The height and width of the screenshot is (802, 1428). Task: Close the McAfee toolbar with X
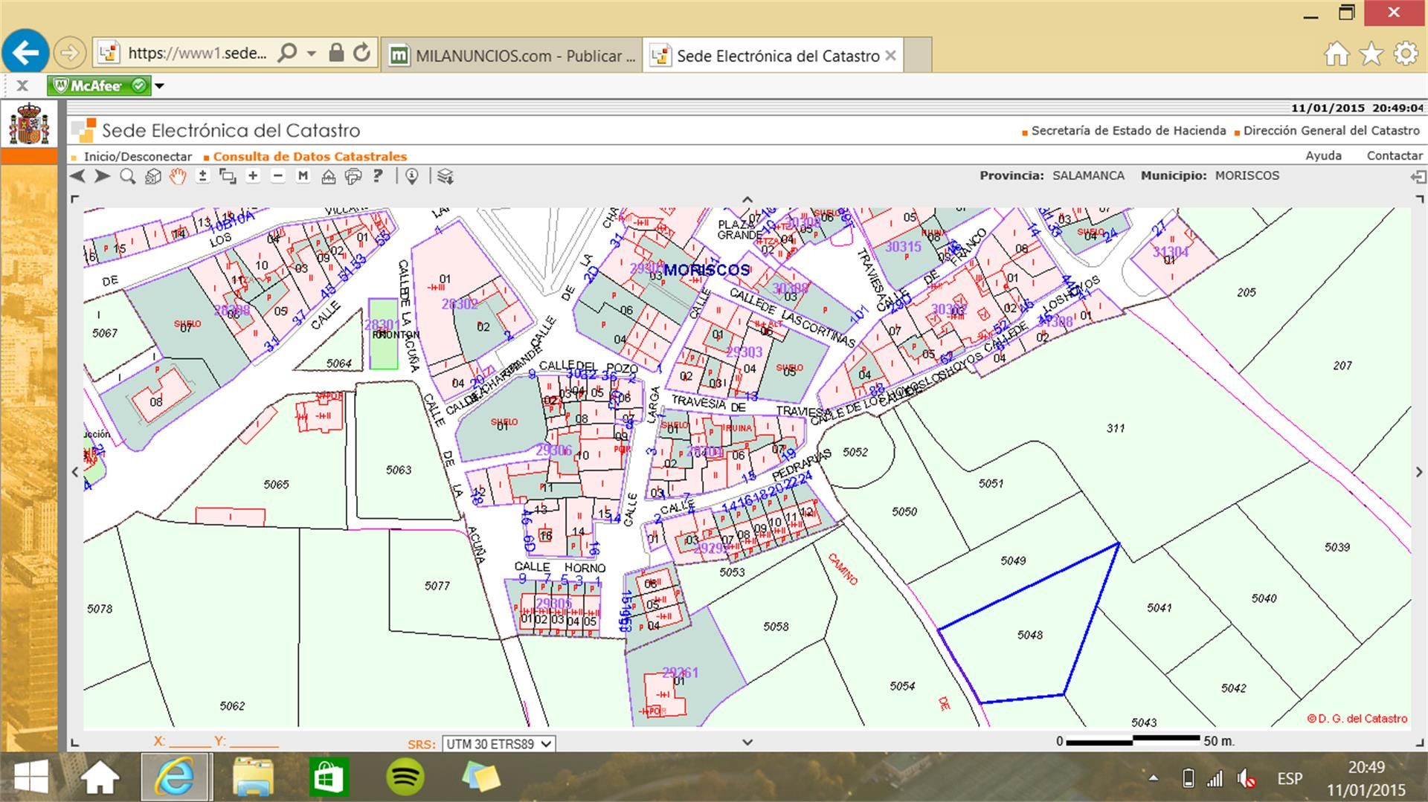pos(22,85)
